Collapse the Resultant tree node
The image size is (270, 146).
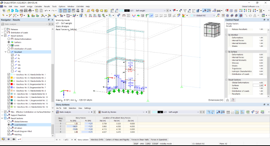click(6, 52)
